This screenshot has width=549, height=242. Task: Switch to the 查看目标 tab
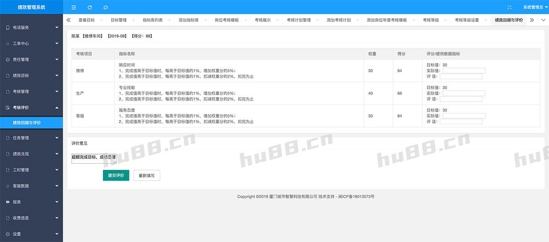point(86,20)
